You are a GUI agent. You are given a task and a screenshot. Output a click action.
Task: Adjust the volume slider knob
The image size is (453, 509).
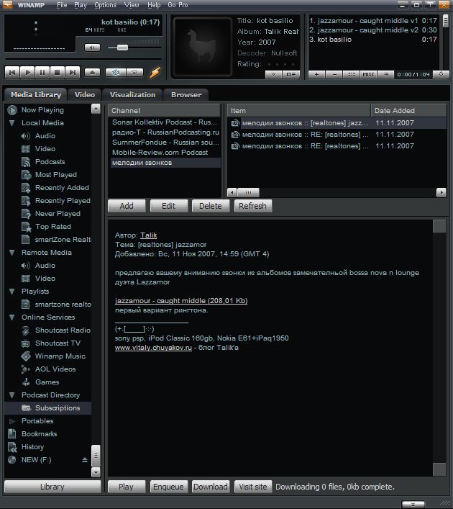point(122,48)
